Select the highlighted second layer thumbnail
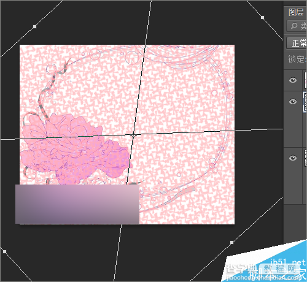Viewport: 307px width, 282px height. (x=305, y=102)
